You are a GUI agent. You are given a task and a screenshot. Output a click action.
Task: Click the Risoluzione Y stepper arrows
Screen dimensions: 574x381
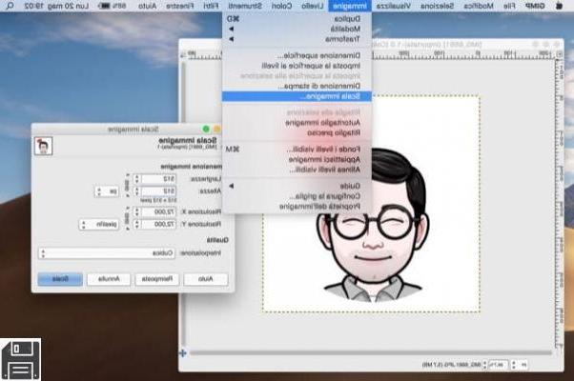[x=137, y=224]
